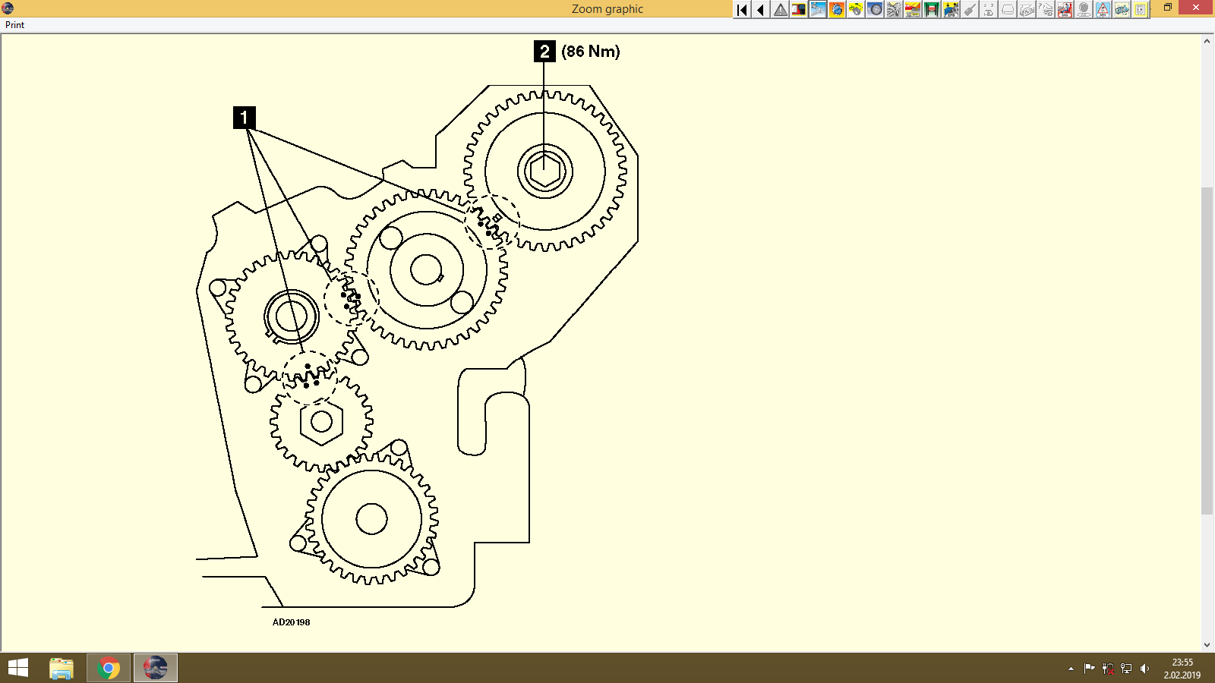Jump to first graphic with the leftmost arrow
The height and width of the screenshot is (683, 1215).
tap(742, 10)
